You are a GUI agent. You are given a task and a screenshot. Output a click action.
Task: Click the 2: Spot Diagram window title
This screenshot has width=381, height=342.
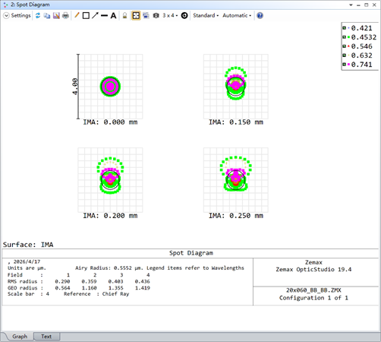point(30,5)
